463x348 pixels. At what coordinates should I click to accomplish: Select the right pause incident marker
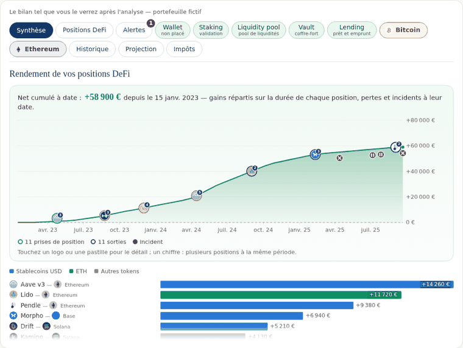click(381, 155)
